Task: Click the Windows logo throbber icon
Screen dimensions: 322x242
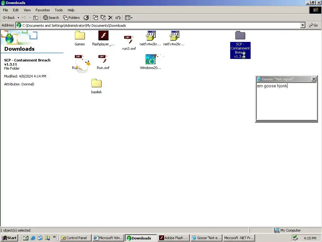Action: coord(315,10)
